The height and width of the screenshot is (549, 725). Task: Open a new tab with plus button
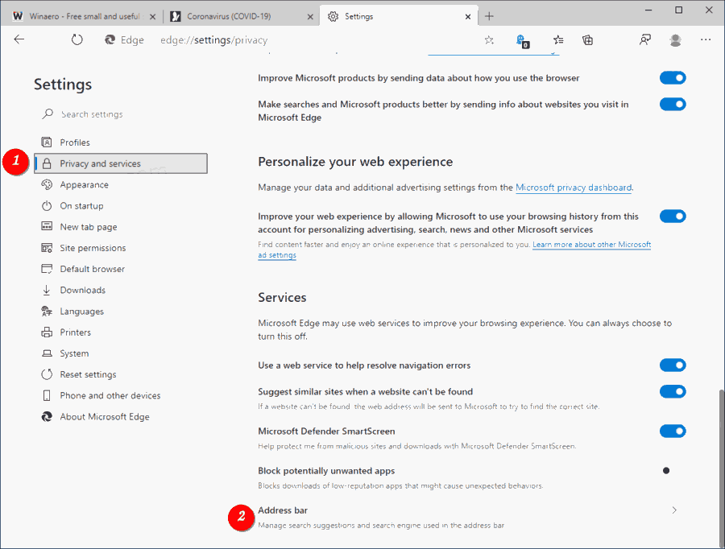(489, 16)
